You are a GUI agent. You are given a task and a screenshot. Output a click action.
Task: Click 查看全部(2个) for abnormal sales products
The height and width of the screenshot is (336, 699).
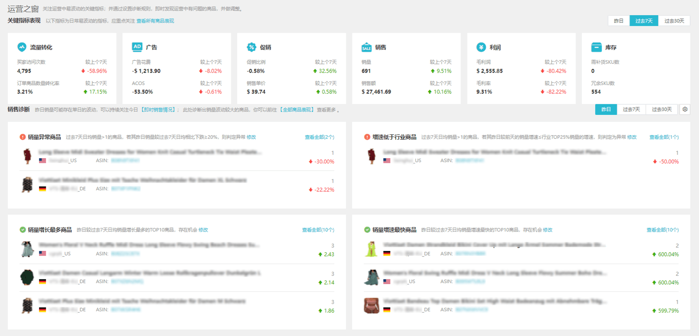click(319, 137)
